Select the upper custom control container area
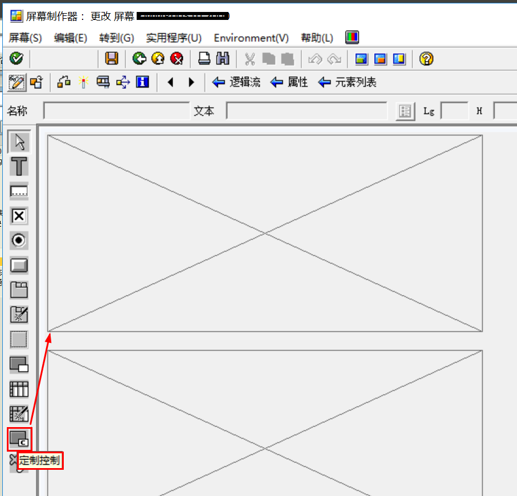The width and height of the screenshot is (517, 496). click(x=265, y=233)
